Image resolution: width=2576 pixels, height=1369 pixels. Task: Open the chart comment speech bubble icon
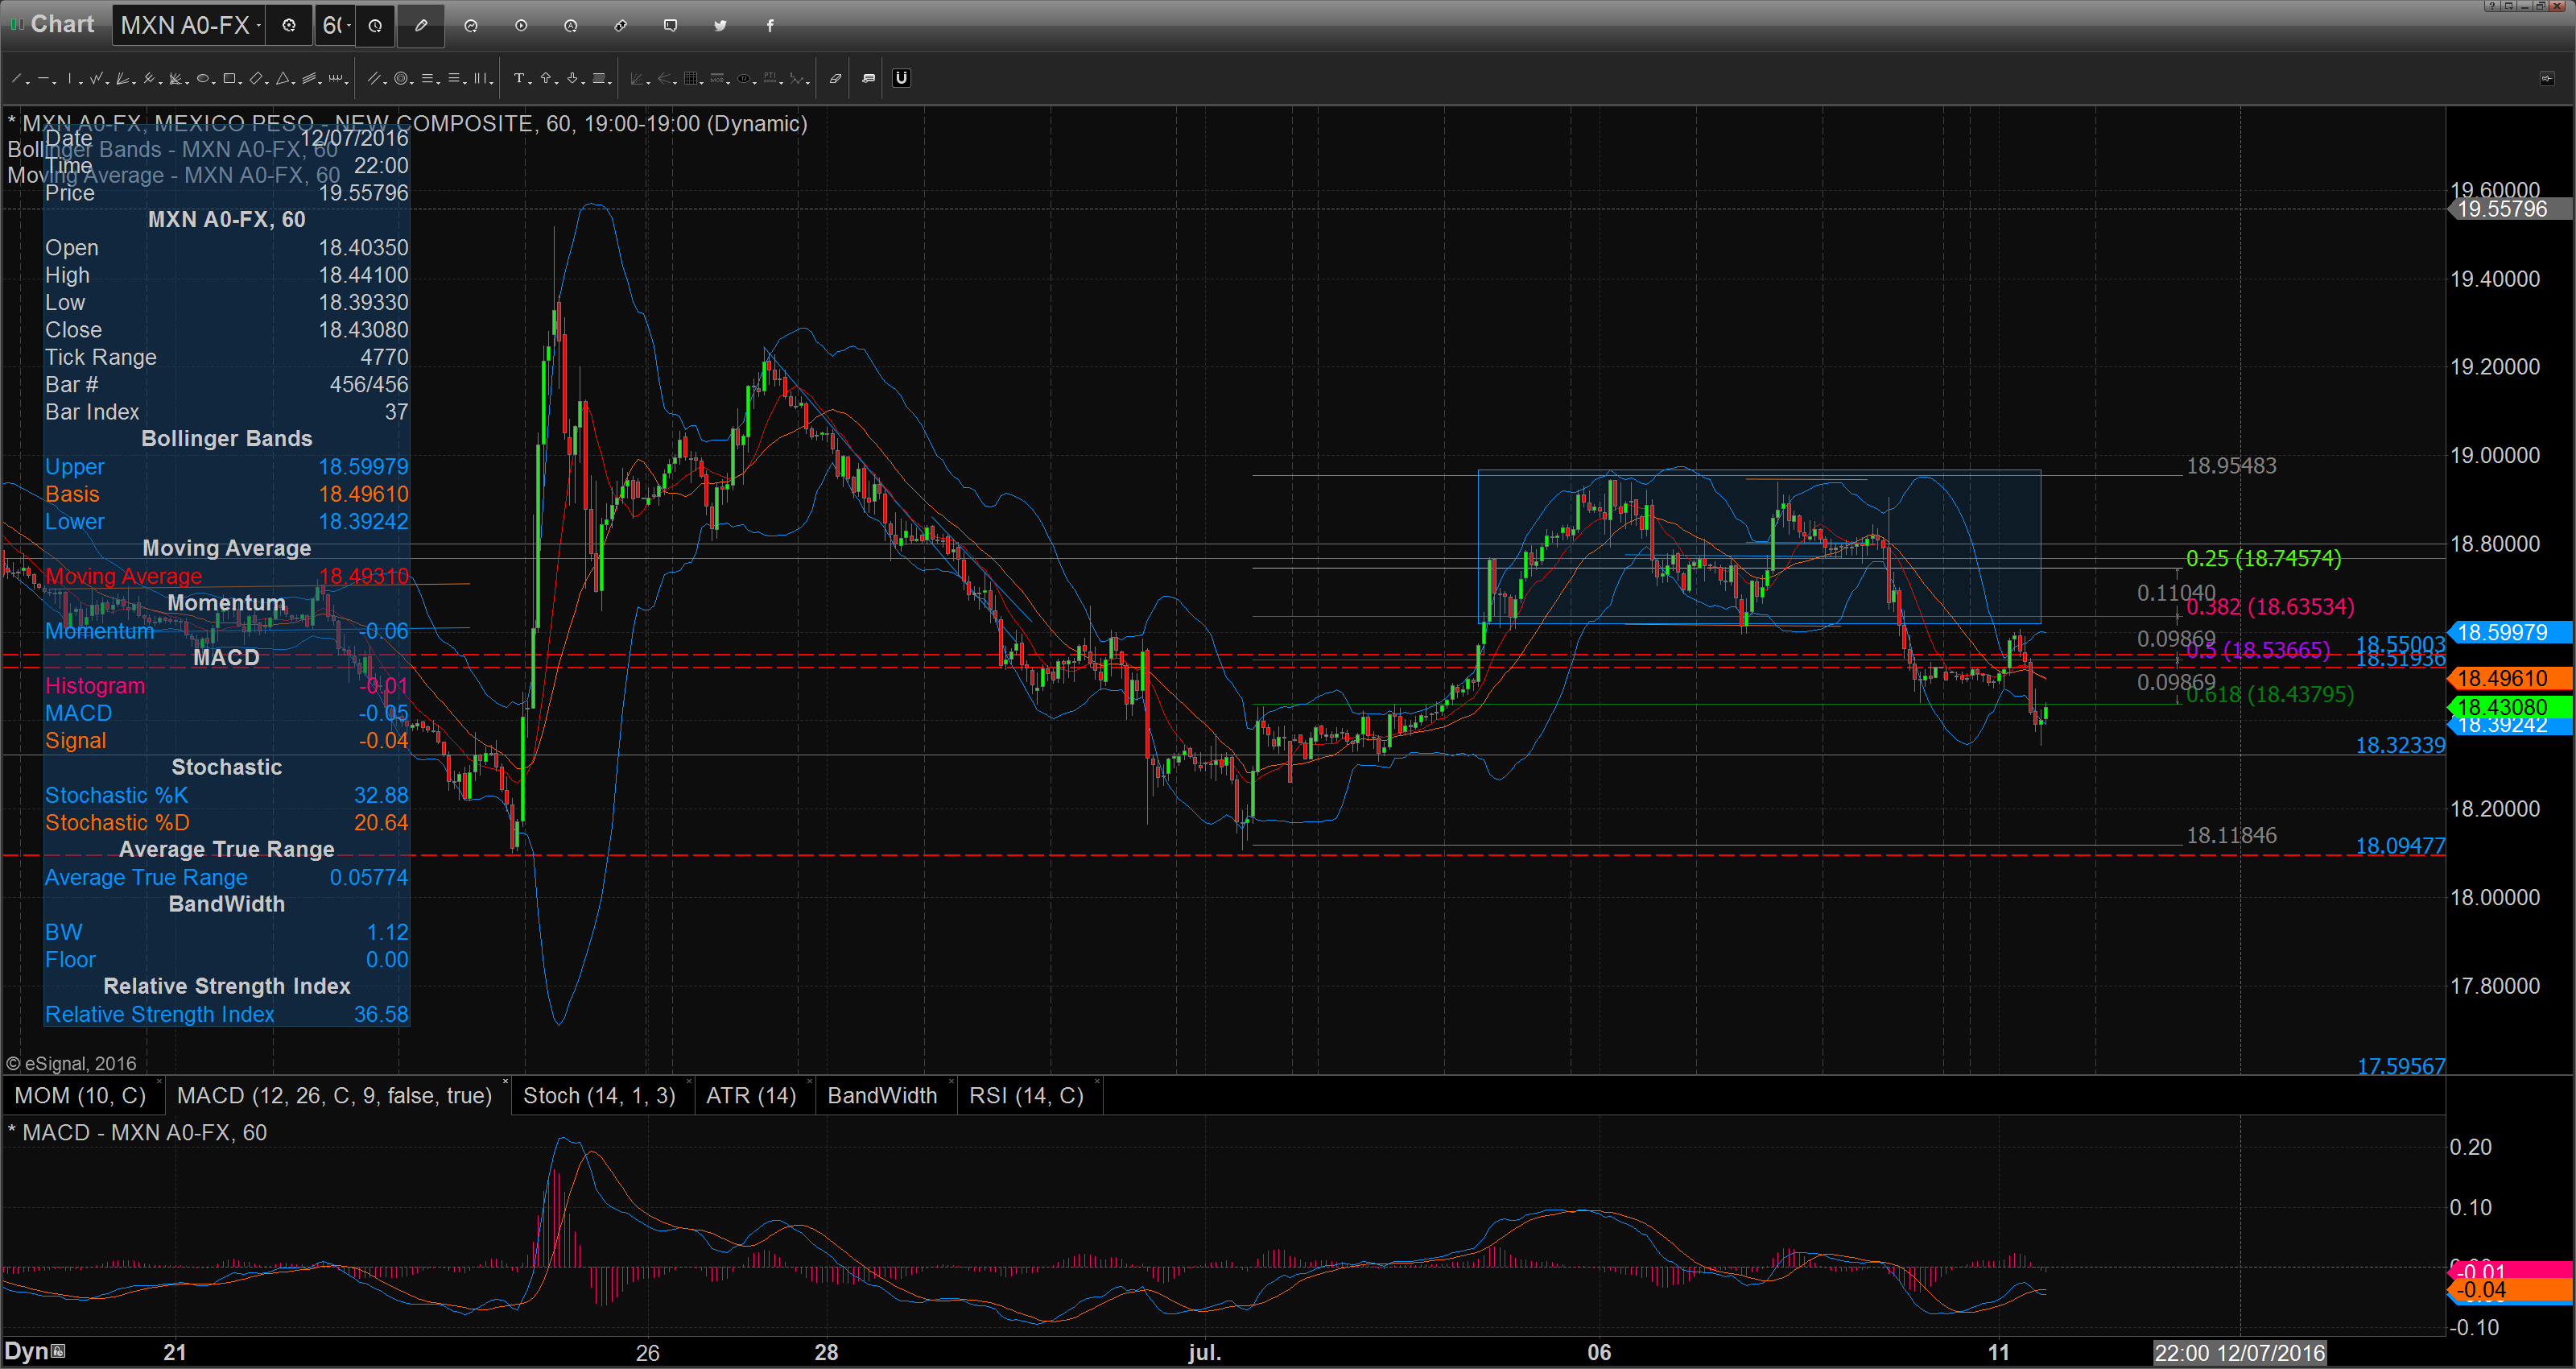coord(671,26)
